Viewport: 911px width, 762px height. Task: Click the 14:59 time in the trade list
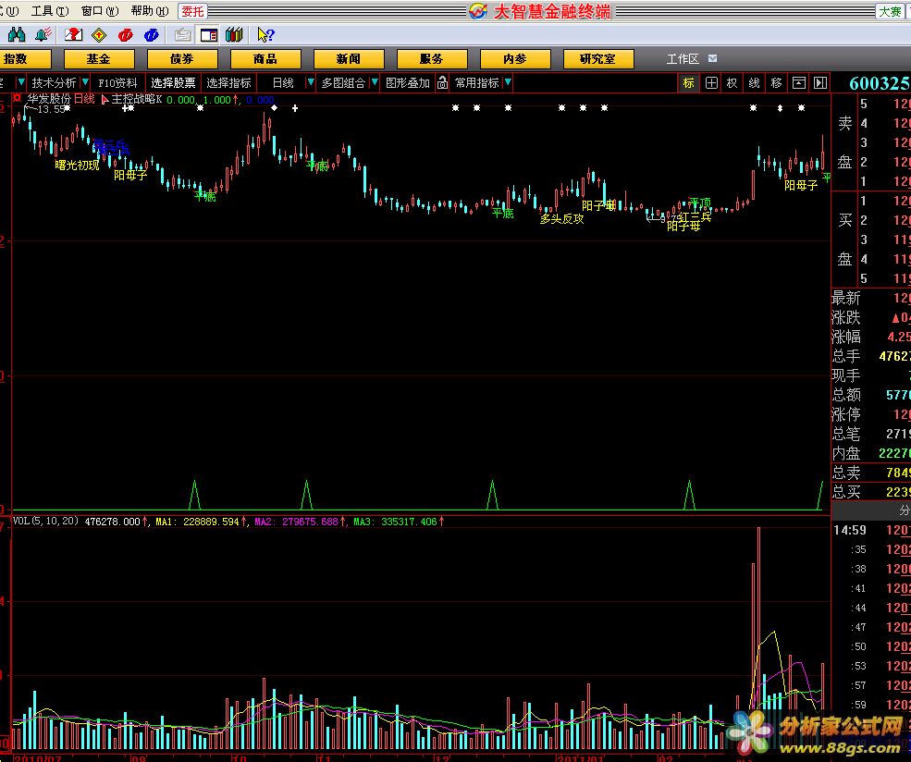click(849, 530)
